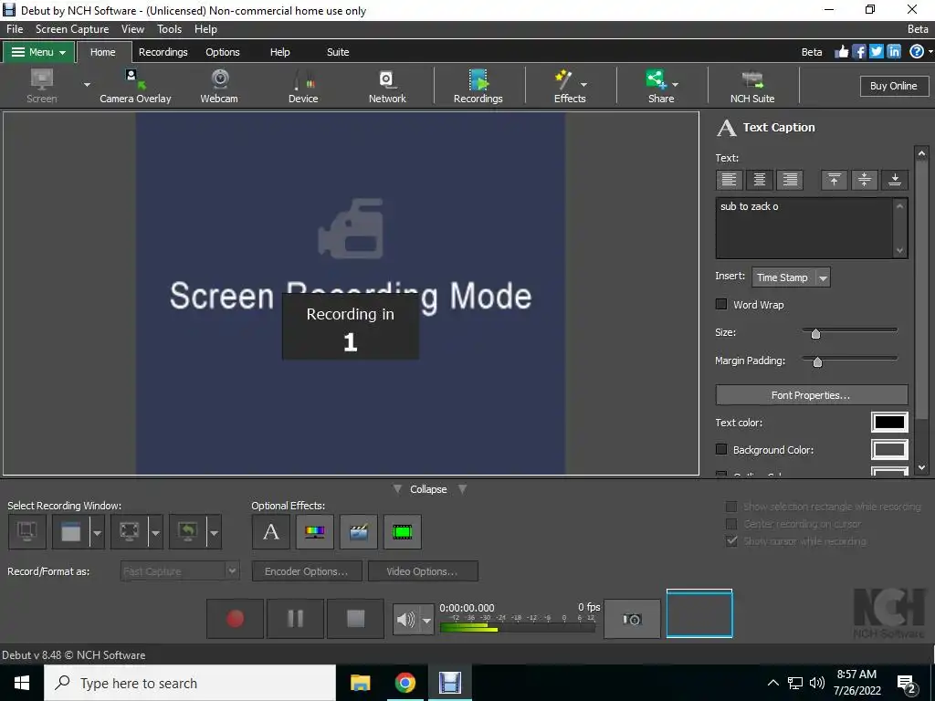
Task: Open the File menu
Action: [15, 28]
